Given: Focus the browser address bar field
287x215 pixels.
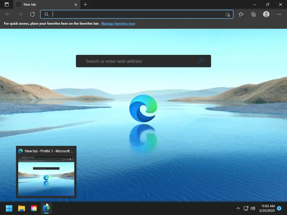Looking at the screenshot, I should click(x=137, y=14).
